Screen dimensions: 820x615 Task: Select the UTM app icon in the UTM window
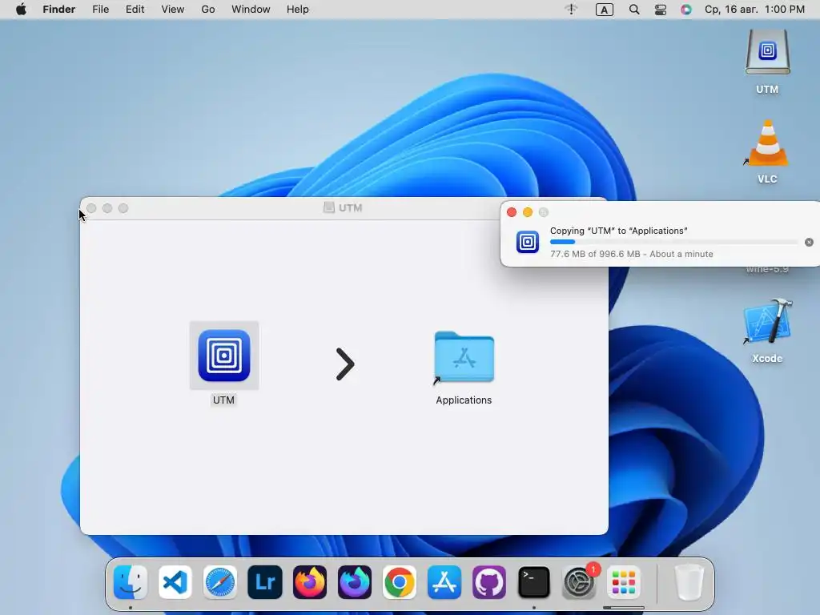[x=224, y=356]
